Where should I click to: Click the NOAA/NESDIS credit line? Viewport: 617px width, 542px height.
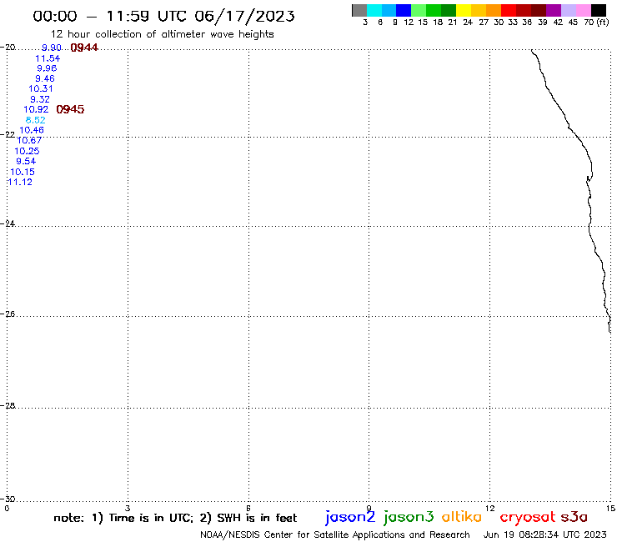(335, 534)
